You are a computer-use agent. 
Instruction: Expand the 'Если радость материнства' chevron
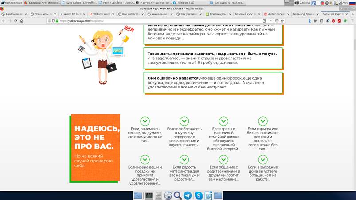click(184, 160)
